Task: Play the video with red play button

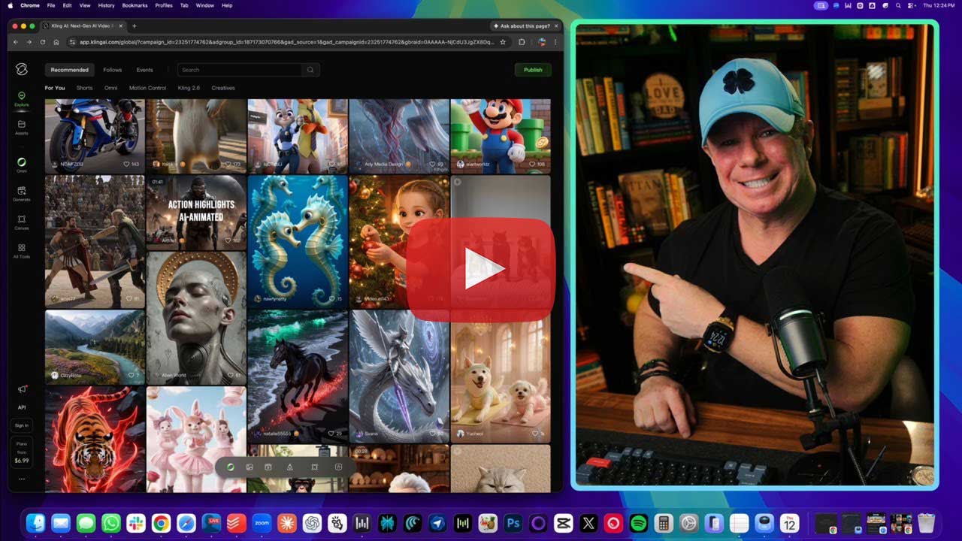Action: point(481,268)
